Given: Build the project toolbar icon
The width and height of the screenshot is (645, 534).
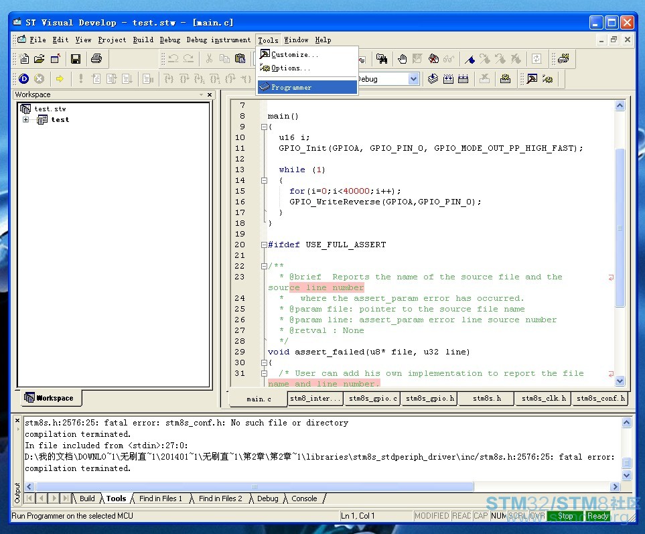Looking at the screenshot, I should (x=448, y=78).
